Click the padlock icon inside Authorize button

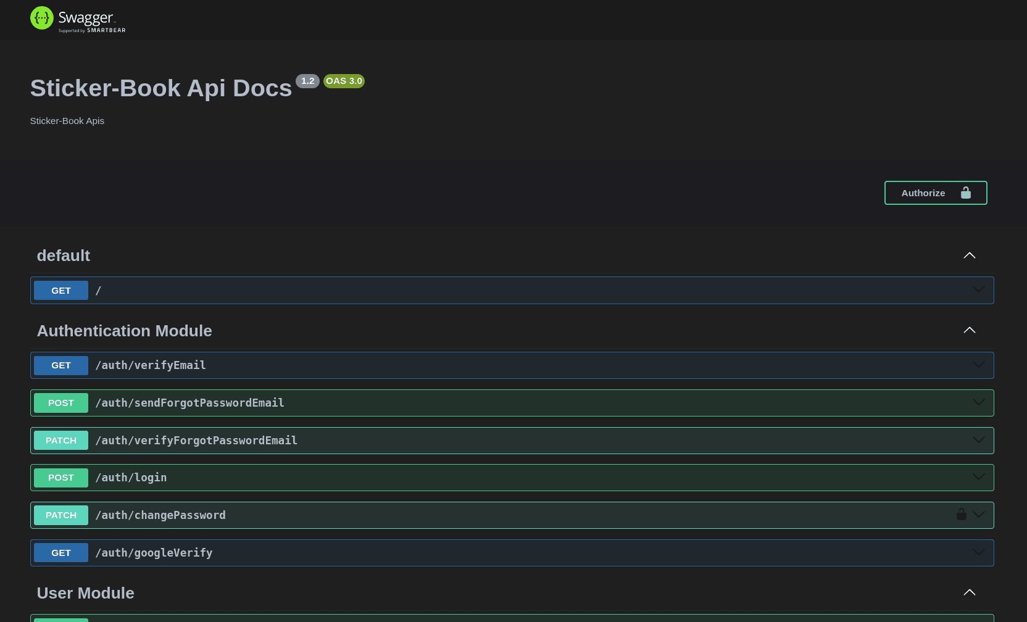[x=966, y=193]
